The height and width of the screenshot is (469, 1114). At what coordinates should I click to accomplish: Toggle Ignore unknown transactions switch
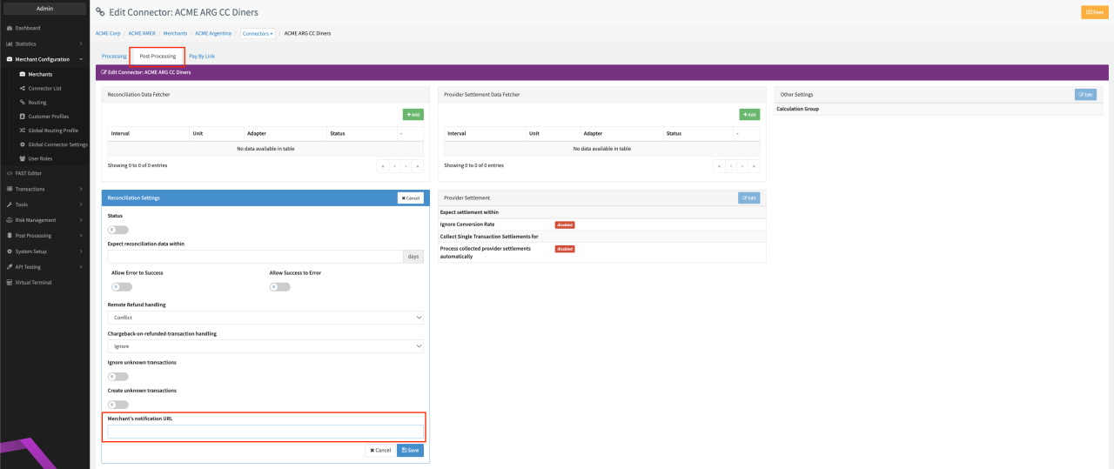(117, 377)
